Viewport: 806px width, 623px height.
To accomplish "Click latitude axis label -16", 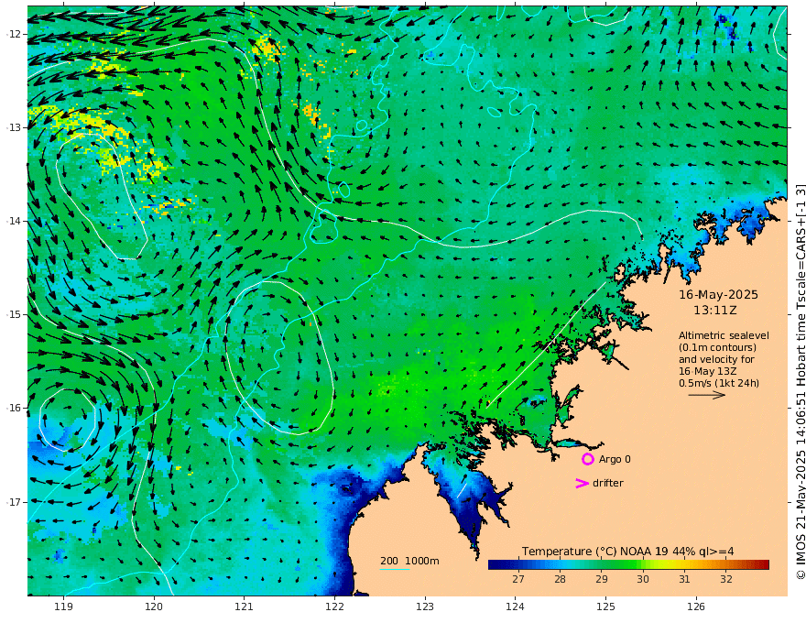I will (x=14, y=408).
